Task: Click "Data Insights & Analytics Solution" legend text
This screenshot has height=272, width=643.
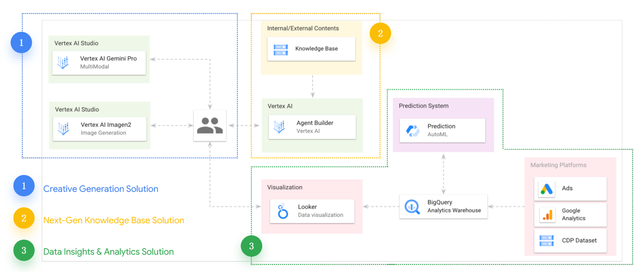Action: coord(109,252)
